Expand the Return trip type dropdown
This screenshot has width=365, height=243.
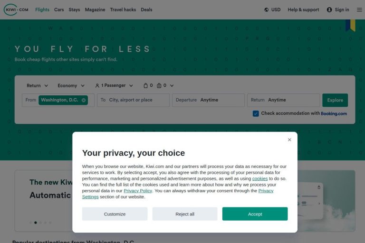pos(38,86)
